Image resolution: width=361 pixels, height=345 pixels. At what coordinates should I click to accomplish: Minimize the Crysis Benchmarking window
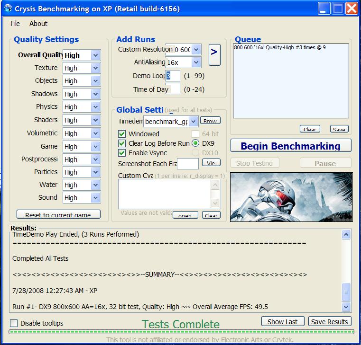pos(324,8)
